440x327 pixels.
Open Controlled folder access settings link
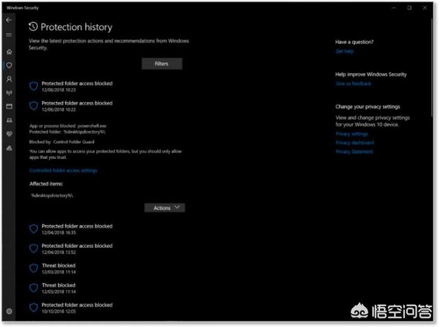(x=63, y=171)
